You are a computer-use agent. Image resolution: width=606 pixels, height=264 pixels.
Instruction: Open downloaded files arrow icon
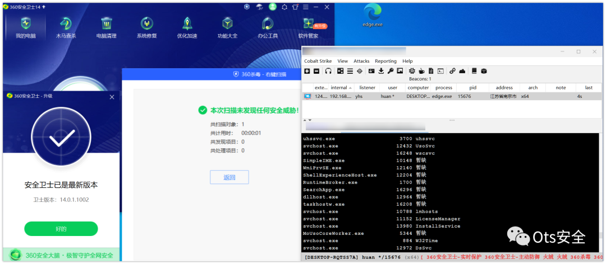381,71
